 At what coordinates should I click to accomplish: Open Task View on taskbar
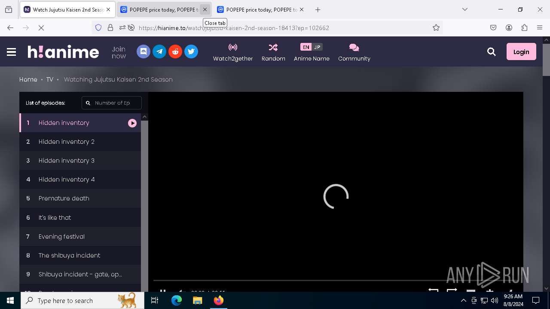click(x=155, y=300)
